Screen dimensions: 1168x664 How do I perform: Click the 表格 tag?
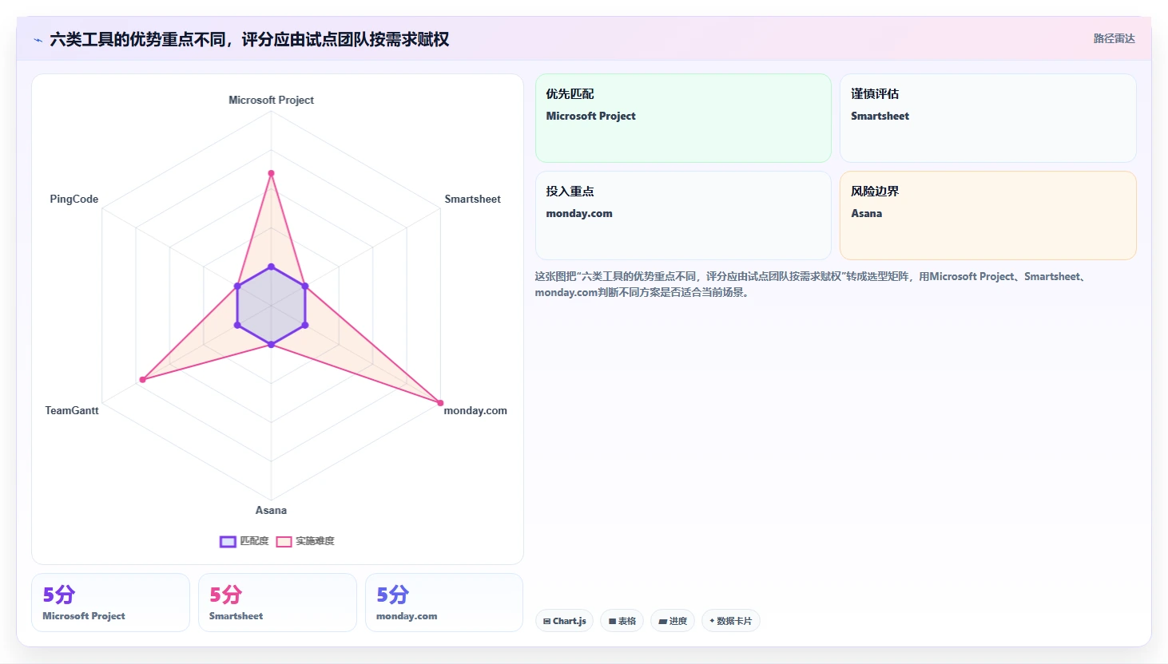click(622, 621)
